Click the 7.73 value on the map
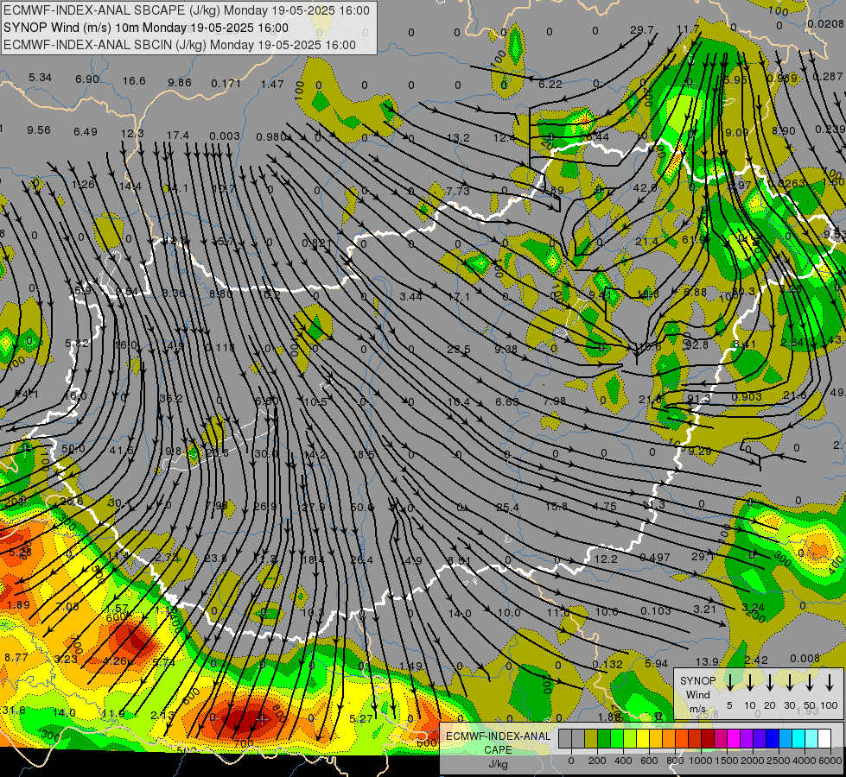Viewport: 846px width, 777px height. [x=458, y=191]
